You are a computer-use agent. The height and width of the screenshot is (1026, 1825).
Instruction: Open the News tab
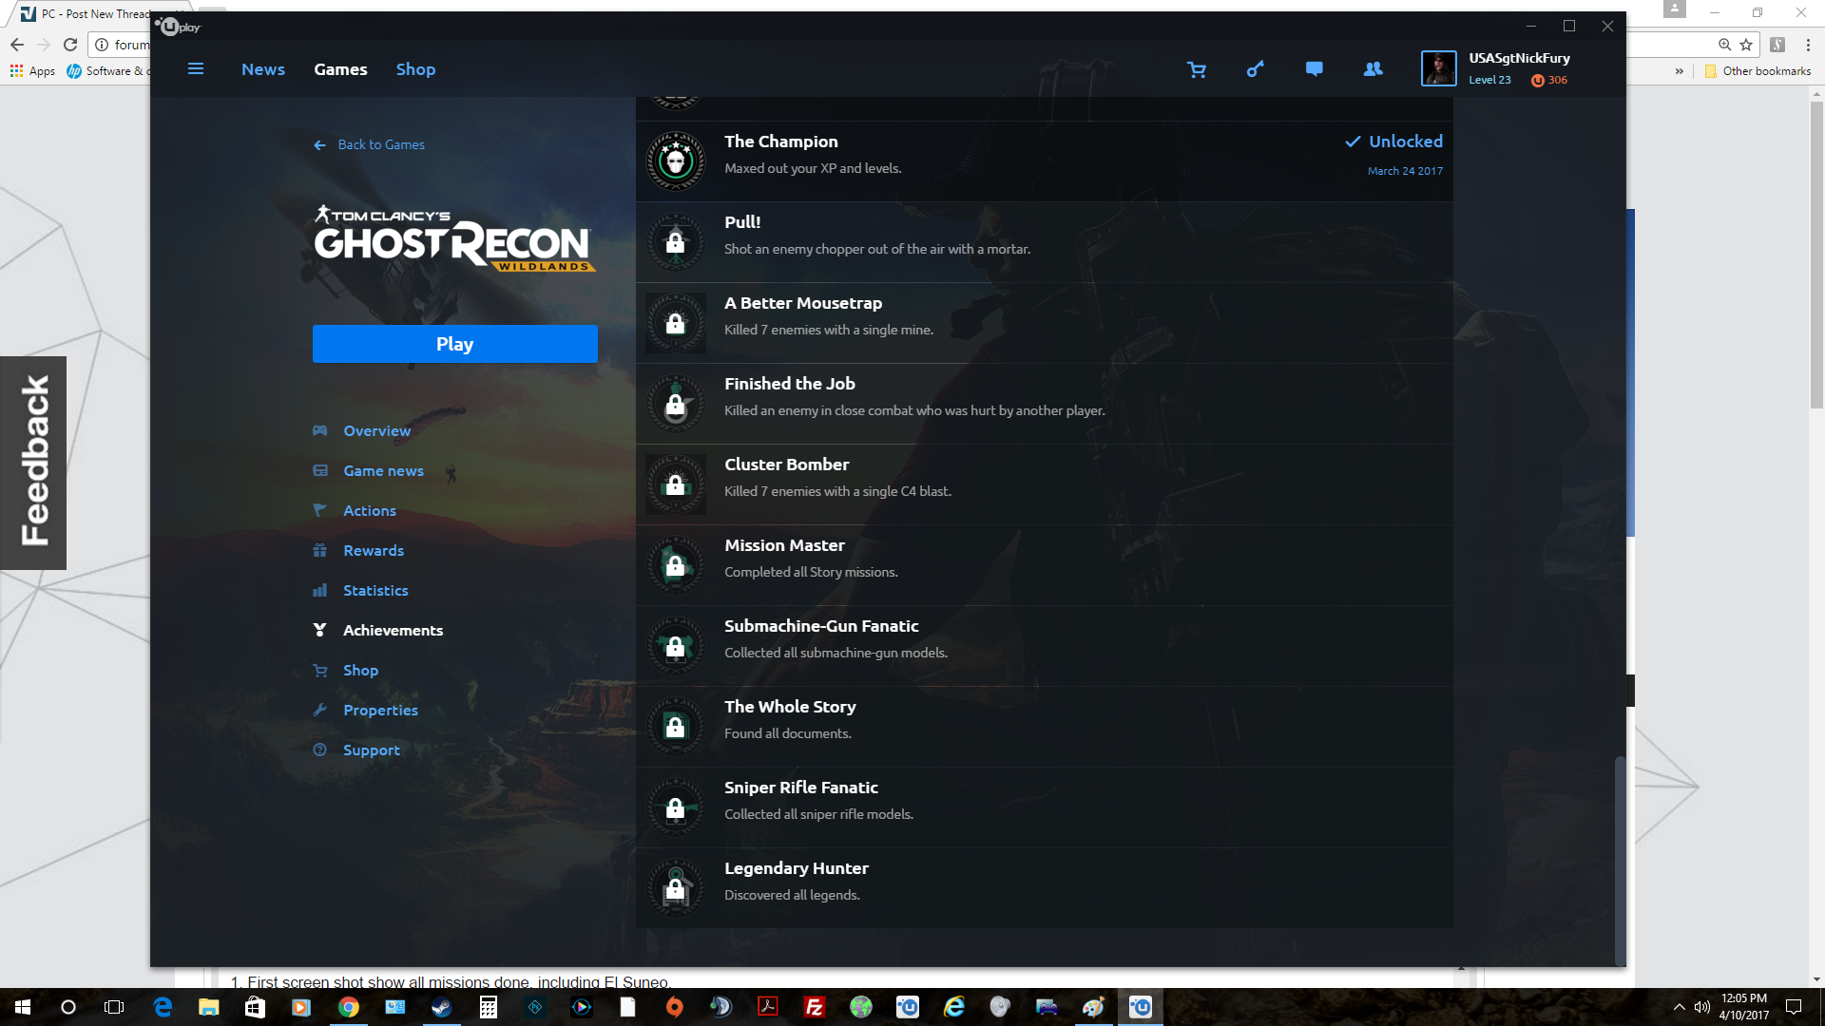[263, 68]
